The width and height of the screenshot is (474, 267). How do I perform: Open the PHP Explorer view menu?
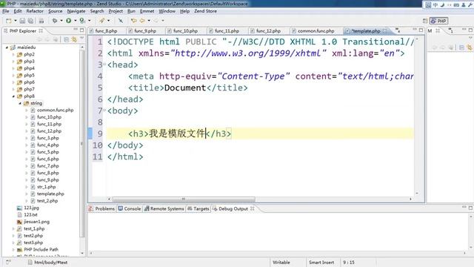(x=82, y=39)
